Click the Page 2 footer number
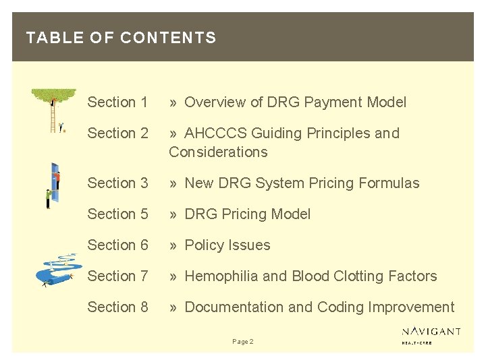This screenshot has height=364, width=486. [242, 342]
